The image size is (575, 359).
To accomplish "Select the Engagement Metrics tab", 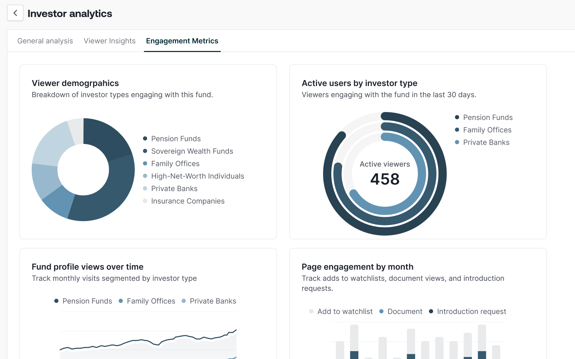I will point(182,41).
